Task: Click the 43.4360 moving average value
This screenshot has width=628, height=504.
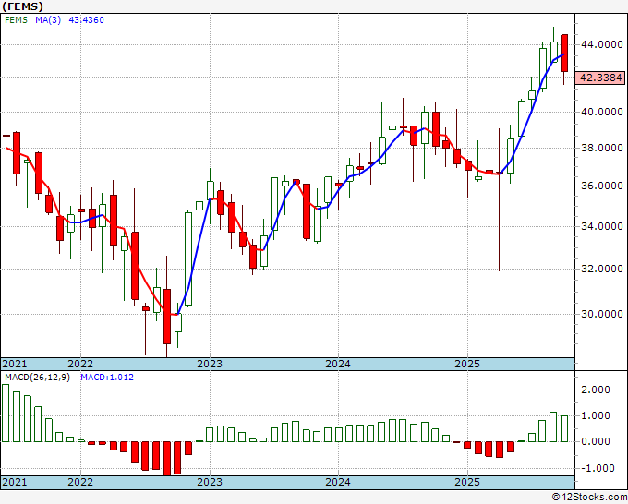Action: [86, 20]
